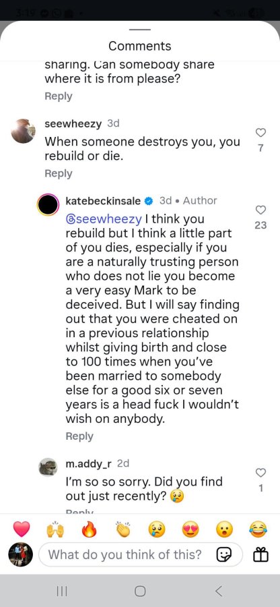Image resolution: width=280 pixels, height=607 pixels.
Task: Tap the raised hands quick reaction emoji
Action: 55,529
